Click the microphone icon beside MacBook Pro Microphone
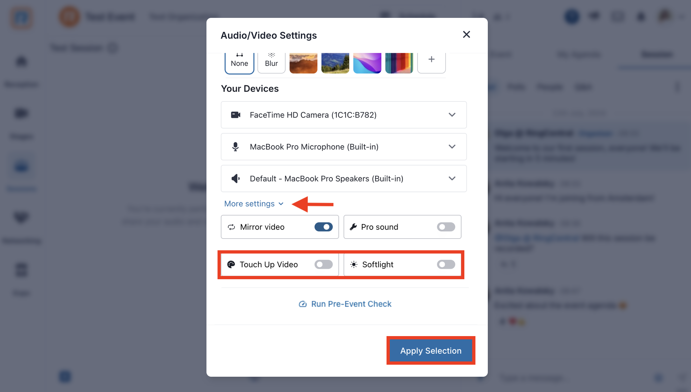Screen dimensions: 691x392 tap(235, 147)
